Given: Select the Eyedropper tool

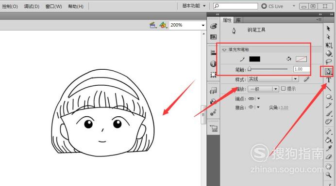Looking at the screenshot, I should tap(329, 148).
